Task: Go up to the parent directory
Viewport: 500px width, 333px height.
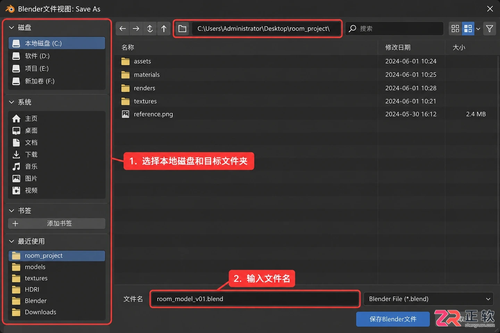Action: click(164, 28)
